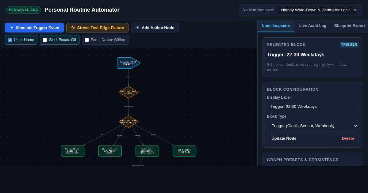Select the Stream White Noise on Bedroom Hub node
The width and height of the screenshot is (368, 193).
(x=73, y=151)
